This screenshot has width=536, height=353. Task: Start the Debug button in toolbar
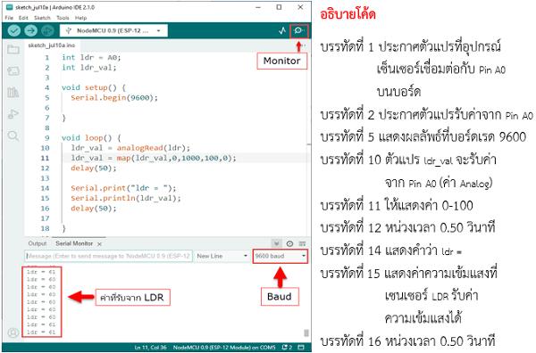[x=47, y=30]
